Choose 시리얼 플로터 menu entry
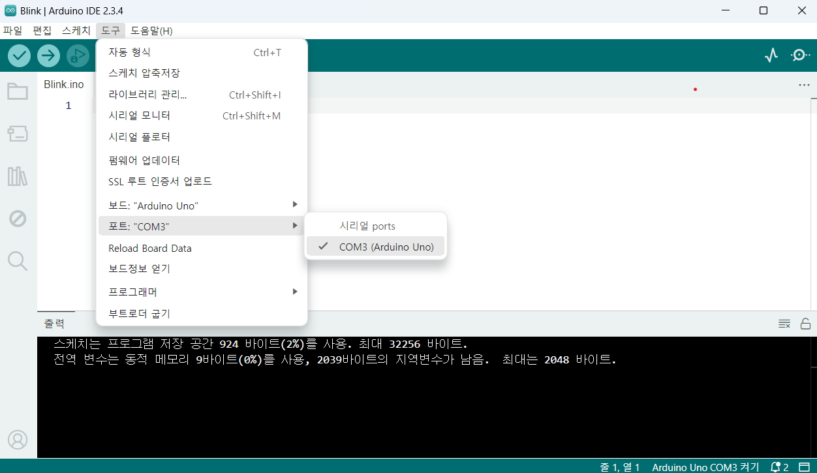The height and width of the screenshot is (473, 817). 202,137
